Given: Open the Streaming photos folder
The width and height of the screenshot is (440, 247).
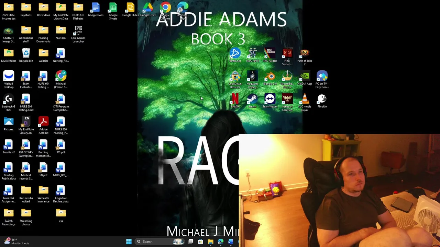Looking at the screenshot, I should coord(26,217).
